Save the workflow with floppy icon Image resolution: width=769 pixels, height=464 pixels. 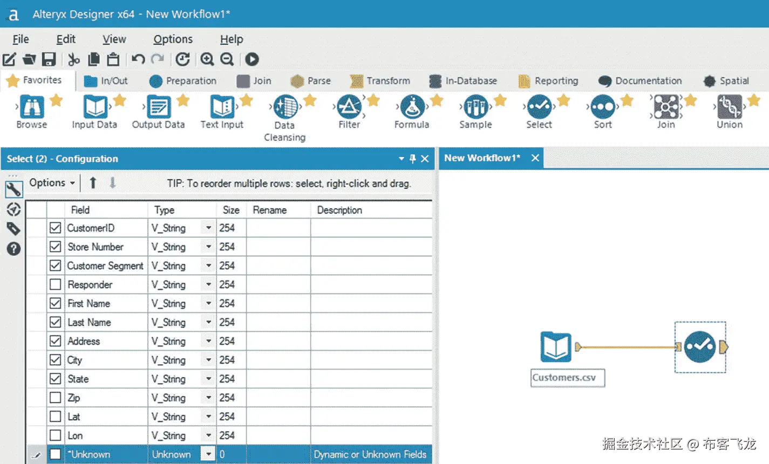tap(49, 59)
